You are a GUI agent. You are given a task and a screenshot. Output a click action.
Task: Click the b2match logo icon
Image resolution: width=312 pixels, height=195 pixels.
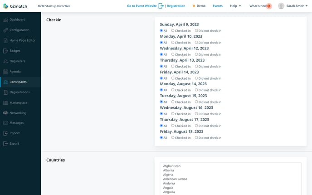[6, 6]
